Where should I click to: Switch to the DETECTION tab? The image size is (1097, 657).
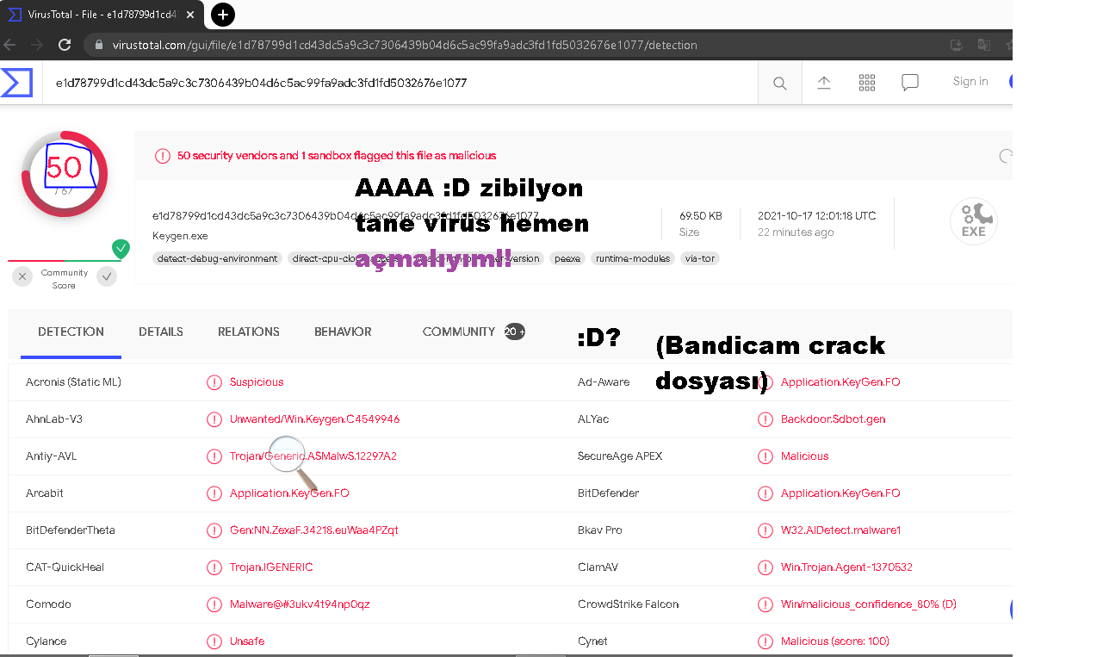pos(71,332)
